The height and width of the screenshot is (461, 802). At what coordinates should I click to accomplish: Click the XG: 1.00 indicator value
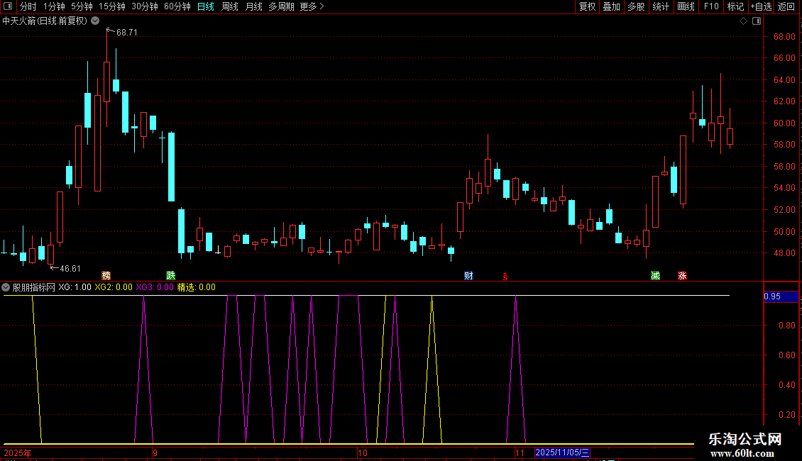click(x=75, y=287)
